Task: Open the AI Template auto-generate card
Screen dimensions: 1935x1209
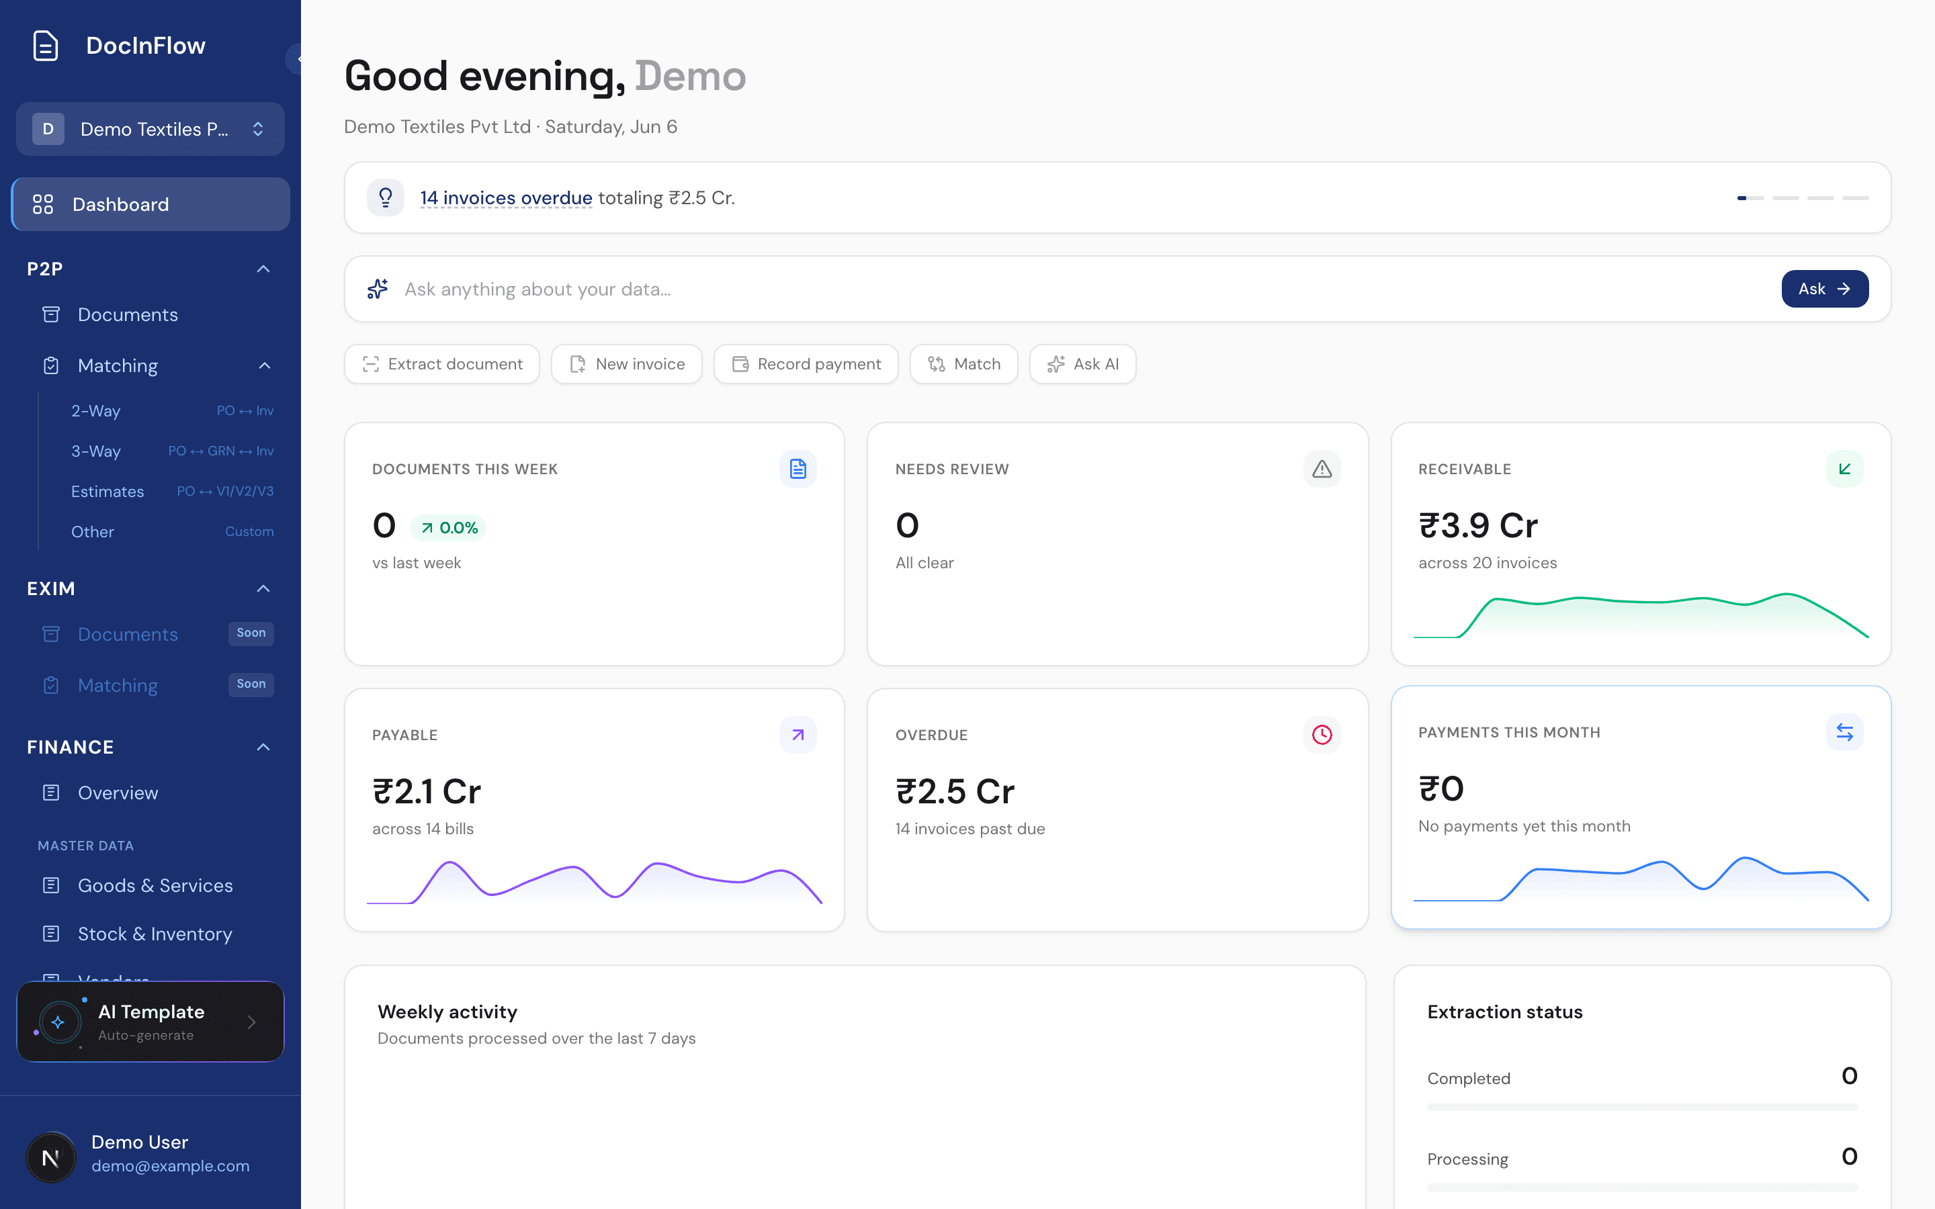Action: (x=150, y=1022)
